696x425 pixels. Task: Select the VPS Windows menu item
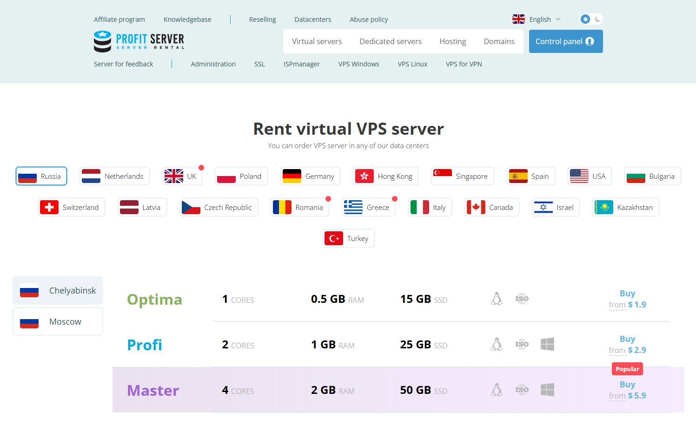tap(358, 64)
